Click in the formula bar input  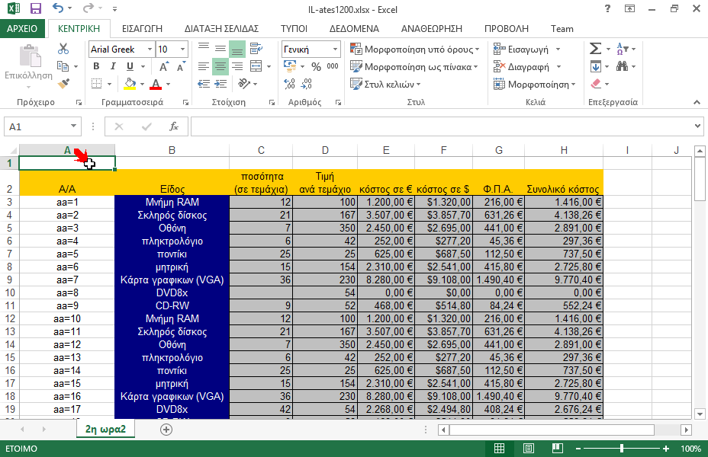tap(442, 126)
